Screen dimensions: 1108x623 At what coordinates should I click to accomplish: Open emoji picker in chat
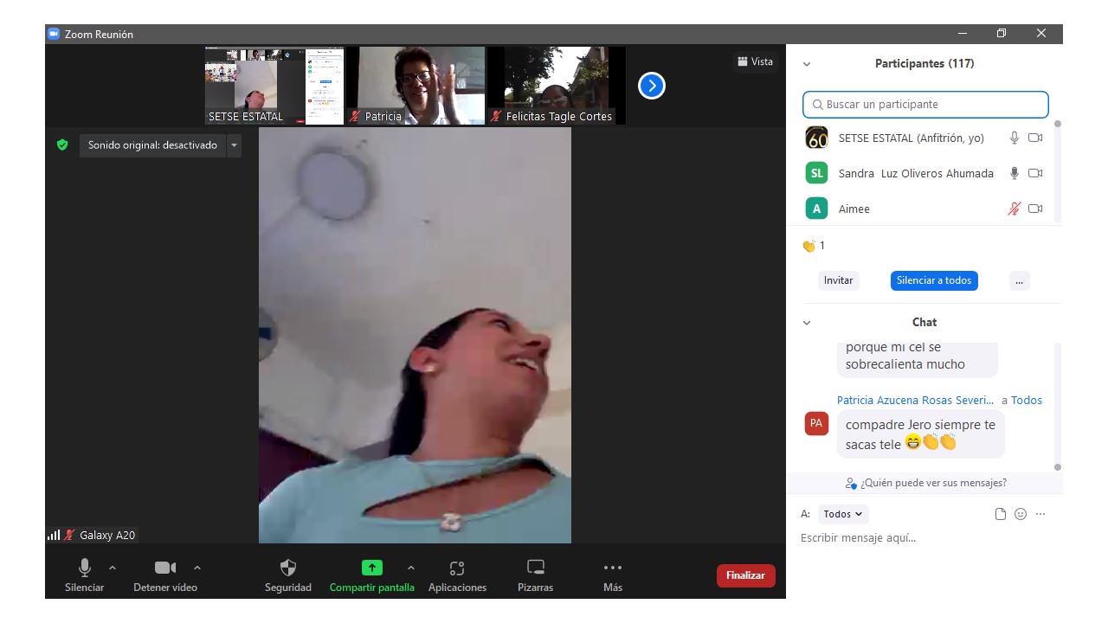click(x=1021, y=514)
